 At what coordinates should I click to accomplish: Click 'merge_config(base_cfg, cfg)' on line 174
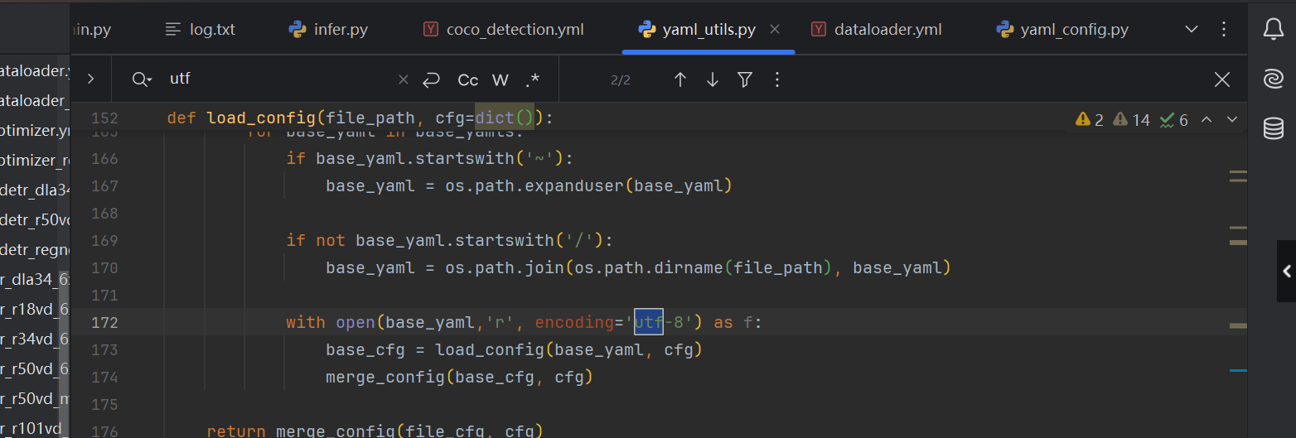point(459,377)
